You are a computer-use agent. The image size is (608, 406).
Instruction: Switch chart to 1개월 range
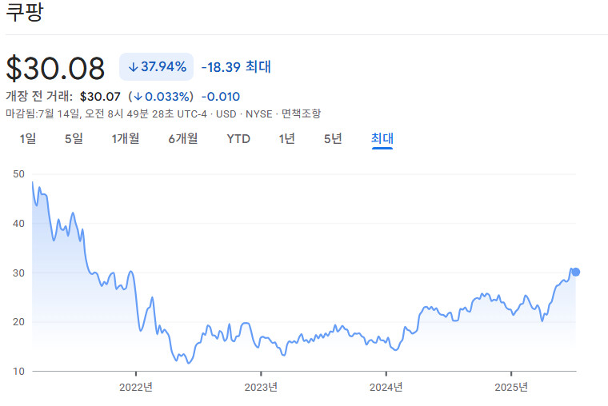pyautogui.click(x=126, y=138)
